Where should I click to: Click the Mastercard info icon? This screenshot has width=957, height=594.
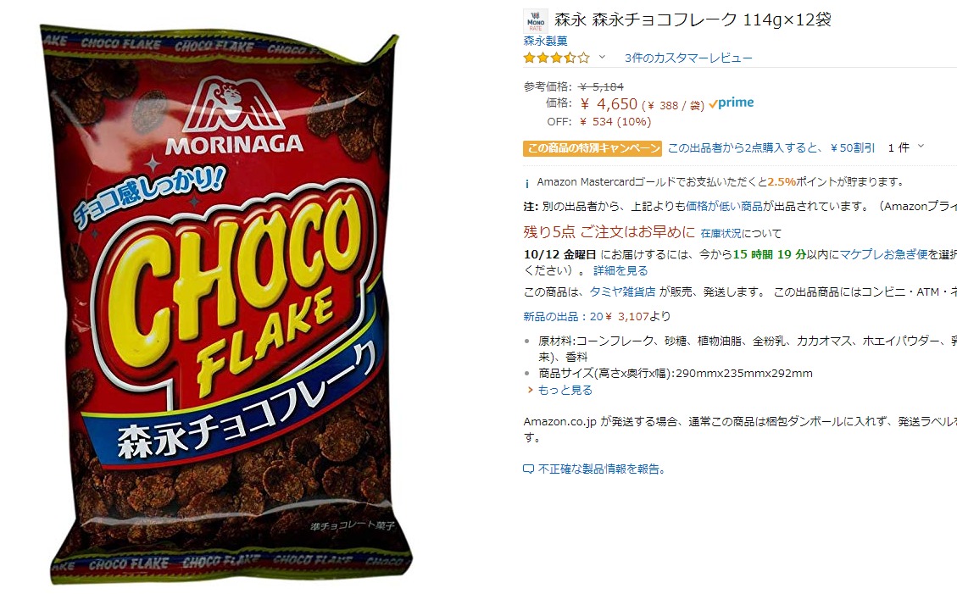[527, 183]
